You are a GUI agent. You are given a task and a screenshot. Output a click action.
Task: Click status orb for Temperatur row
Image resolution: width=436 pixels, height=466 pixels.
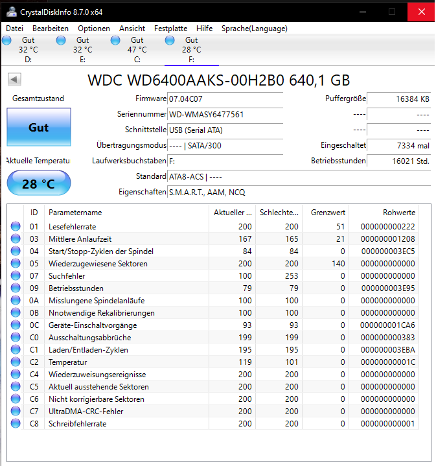16,362
